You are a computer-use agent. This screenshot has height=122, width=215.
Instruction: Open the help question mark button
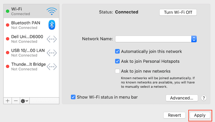coord(204,98)
